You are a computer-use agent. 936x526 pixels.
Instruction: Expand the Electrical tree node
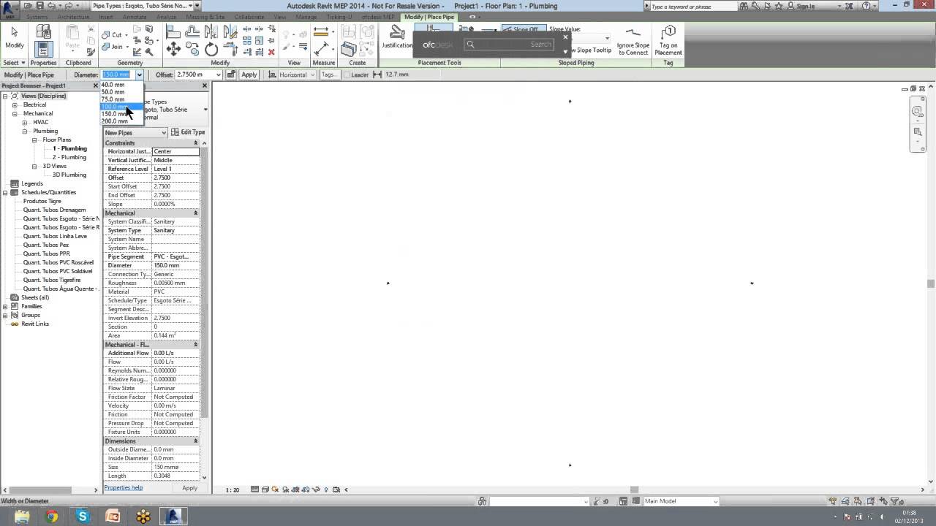click(15, 104)
